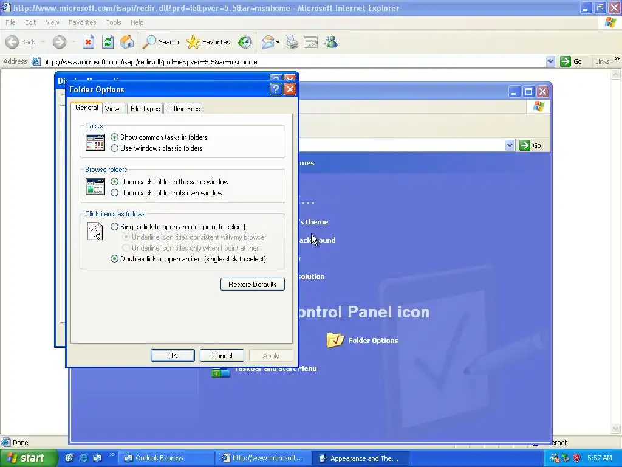Click the Show Desktop quick launch icon

[69, 458]
